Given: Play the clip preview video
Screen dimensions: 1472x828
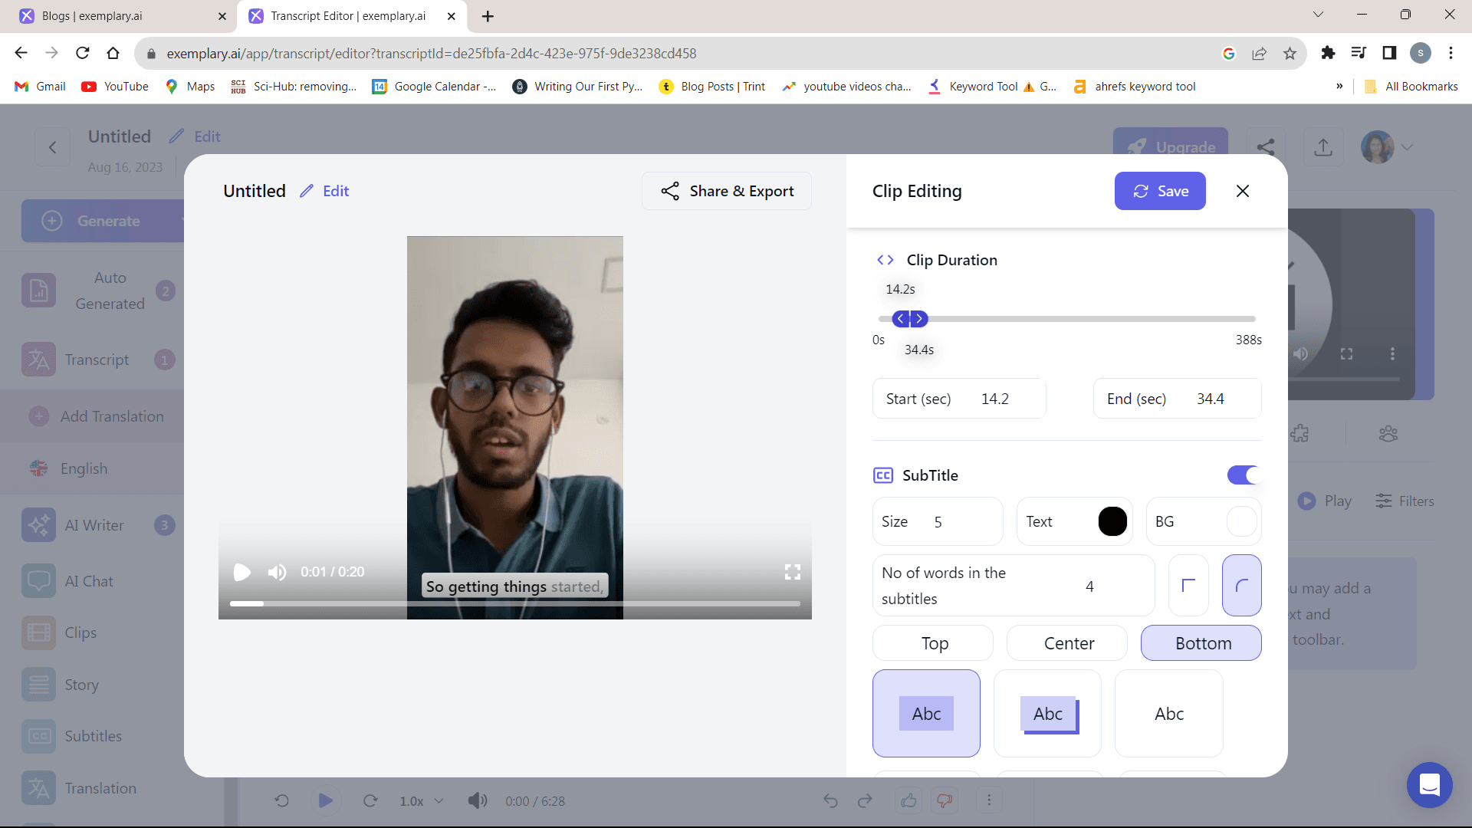Looking at the screenshot, I should click(x=242, y=572).
